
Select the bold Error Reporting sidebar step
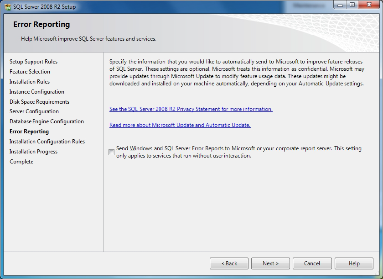pyautogui.click(x=29, y=132)
